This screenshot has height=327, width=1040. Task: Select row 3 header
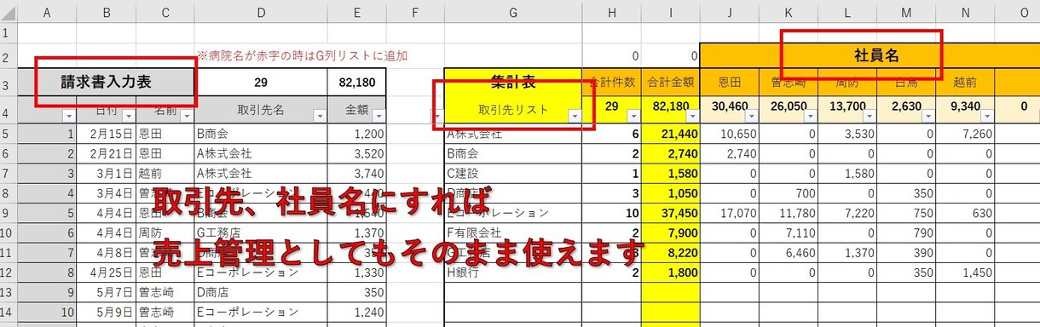click(x=8, y=83)
